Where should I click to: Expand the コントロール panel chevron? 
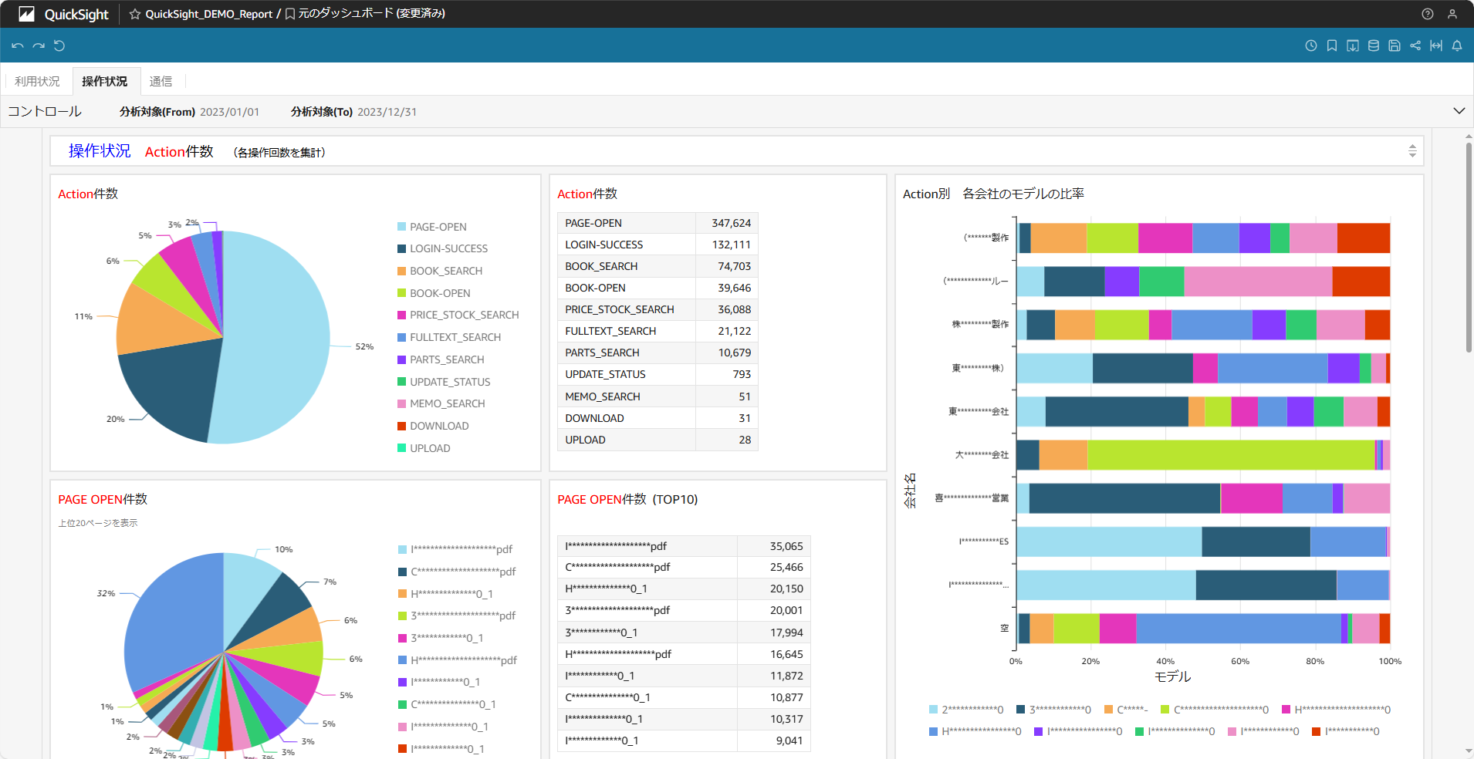(x=1459, y=111)
